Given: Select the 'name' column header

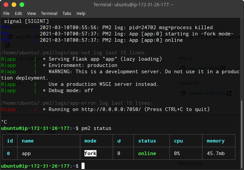Looking at the screenshot, I should pyautogui.click(x=28, y=141).
